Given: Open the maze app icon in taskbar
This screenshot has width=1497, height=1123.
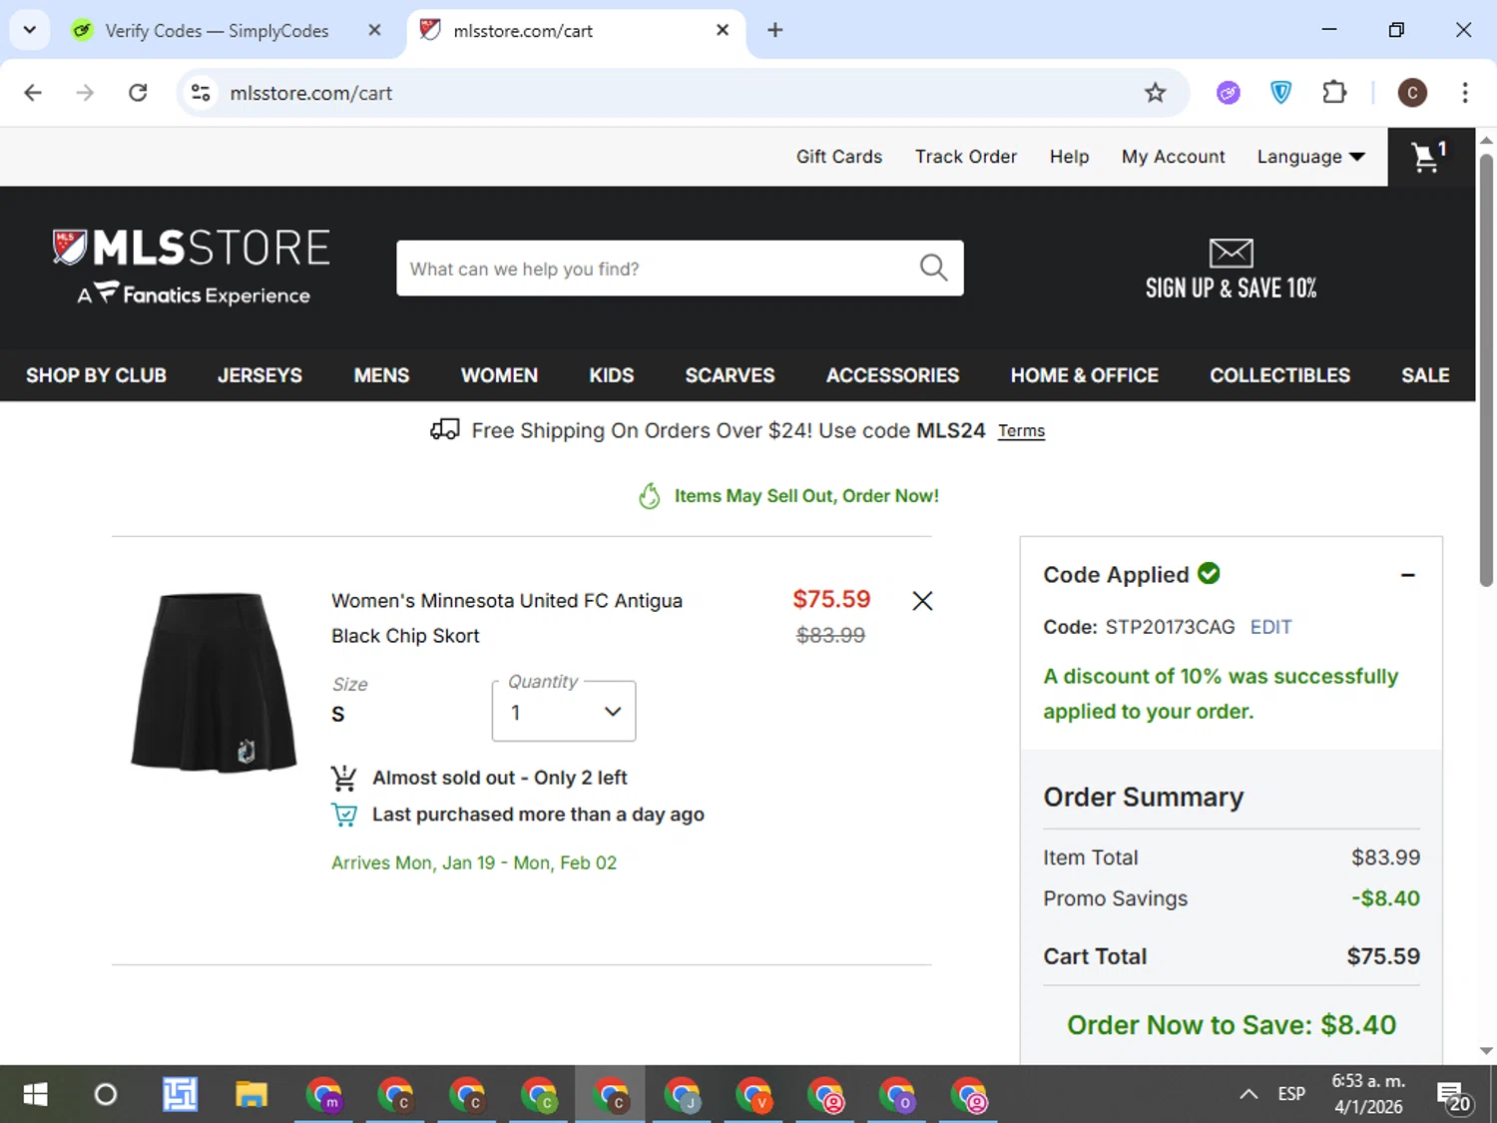Looking at the screenshot, I should click(180, 1095).
